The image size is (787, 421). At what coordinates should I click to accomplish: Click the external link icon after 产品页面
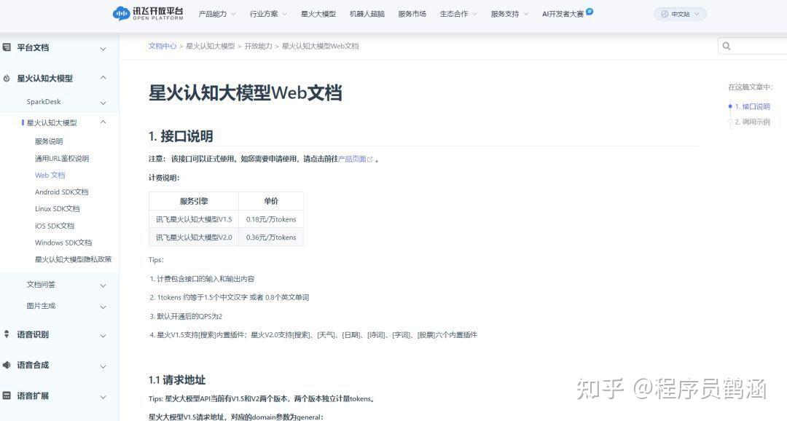click(x=370, y=159)
